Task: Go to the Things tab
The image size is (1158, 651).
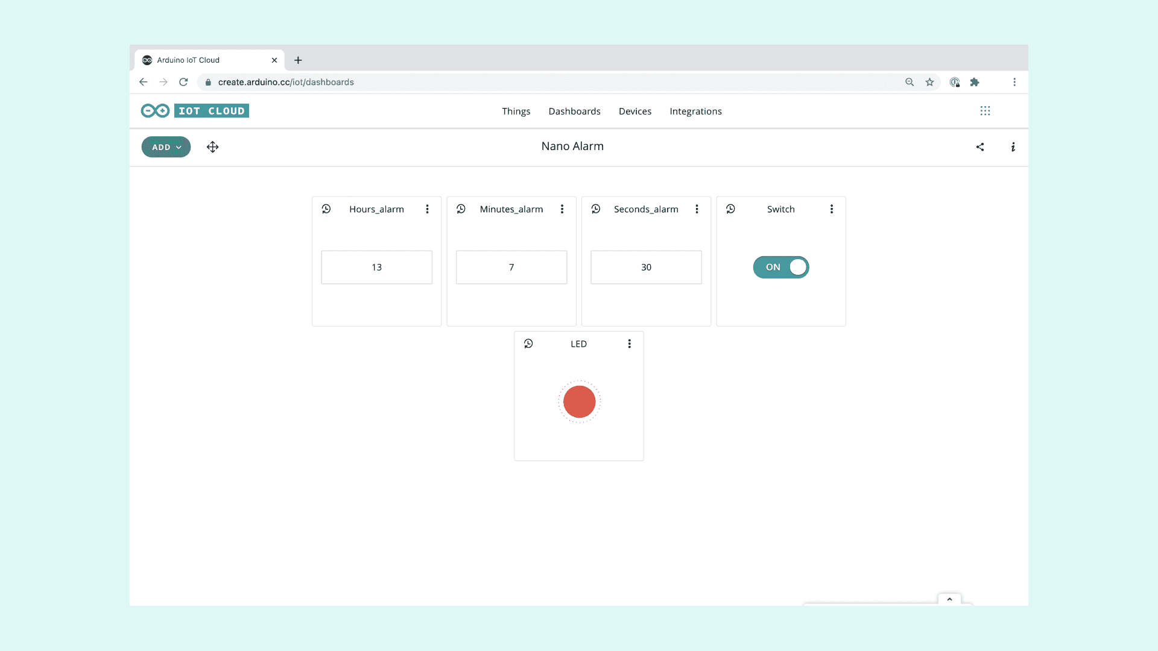Action: tap(516, 112)
